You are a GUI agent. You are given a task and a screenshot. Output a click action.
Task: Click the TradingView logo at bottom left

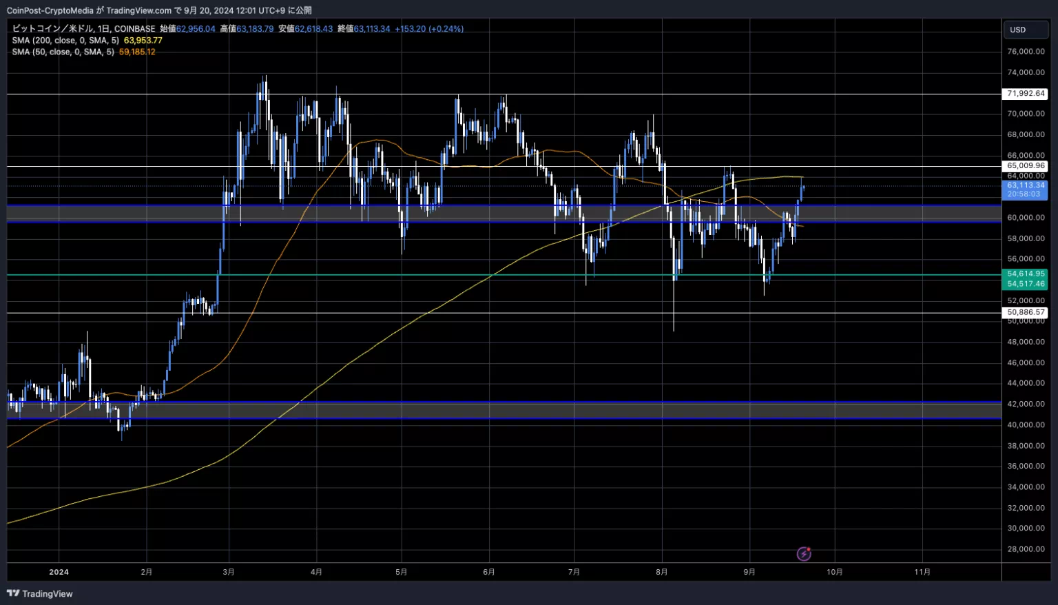[x=39, y=593]
